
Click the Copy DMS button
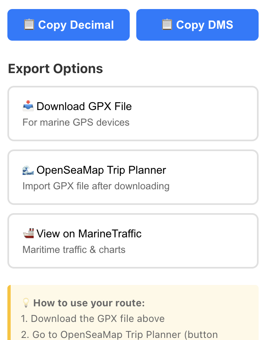(x=197, y=25)
